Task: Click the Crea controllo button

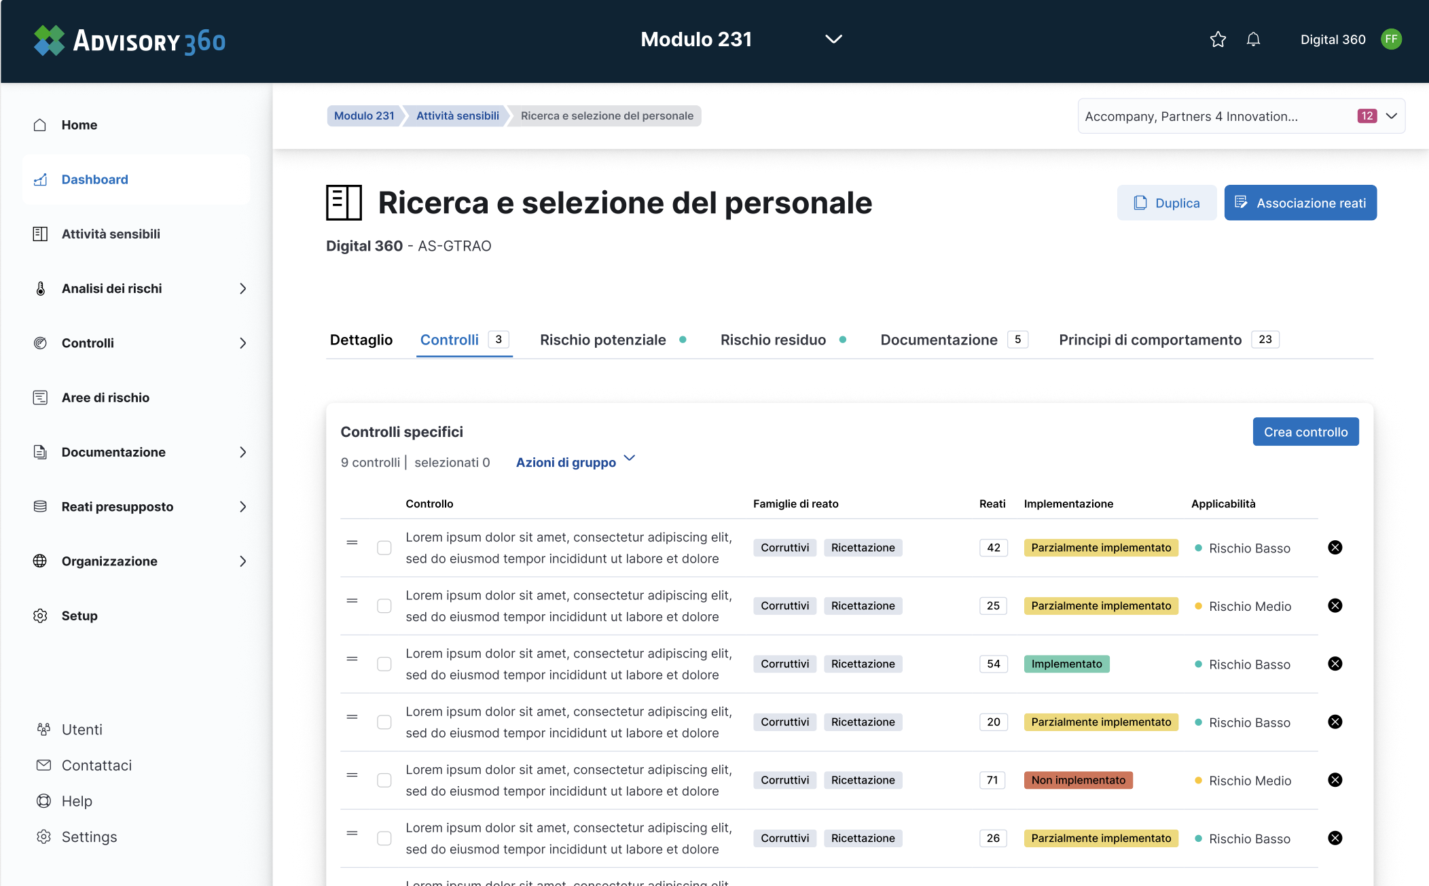Action: pos(1305,432)
